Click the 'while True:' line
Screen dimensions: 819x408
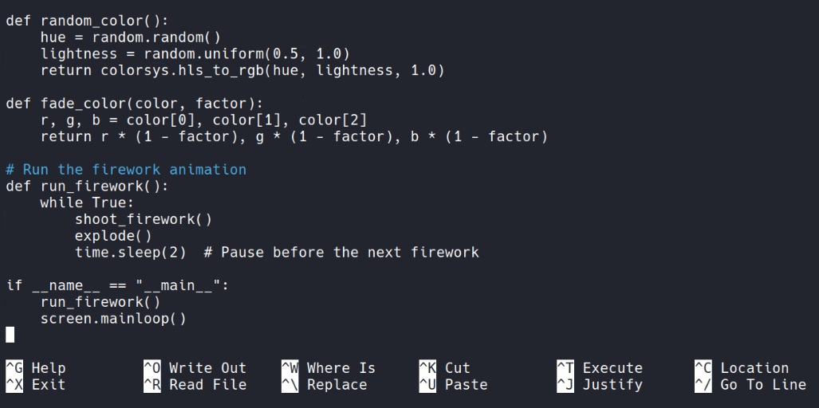[88, 203]
